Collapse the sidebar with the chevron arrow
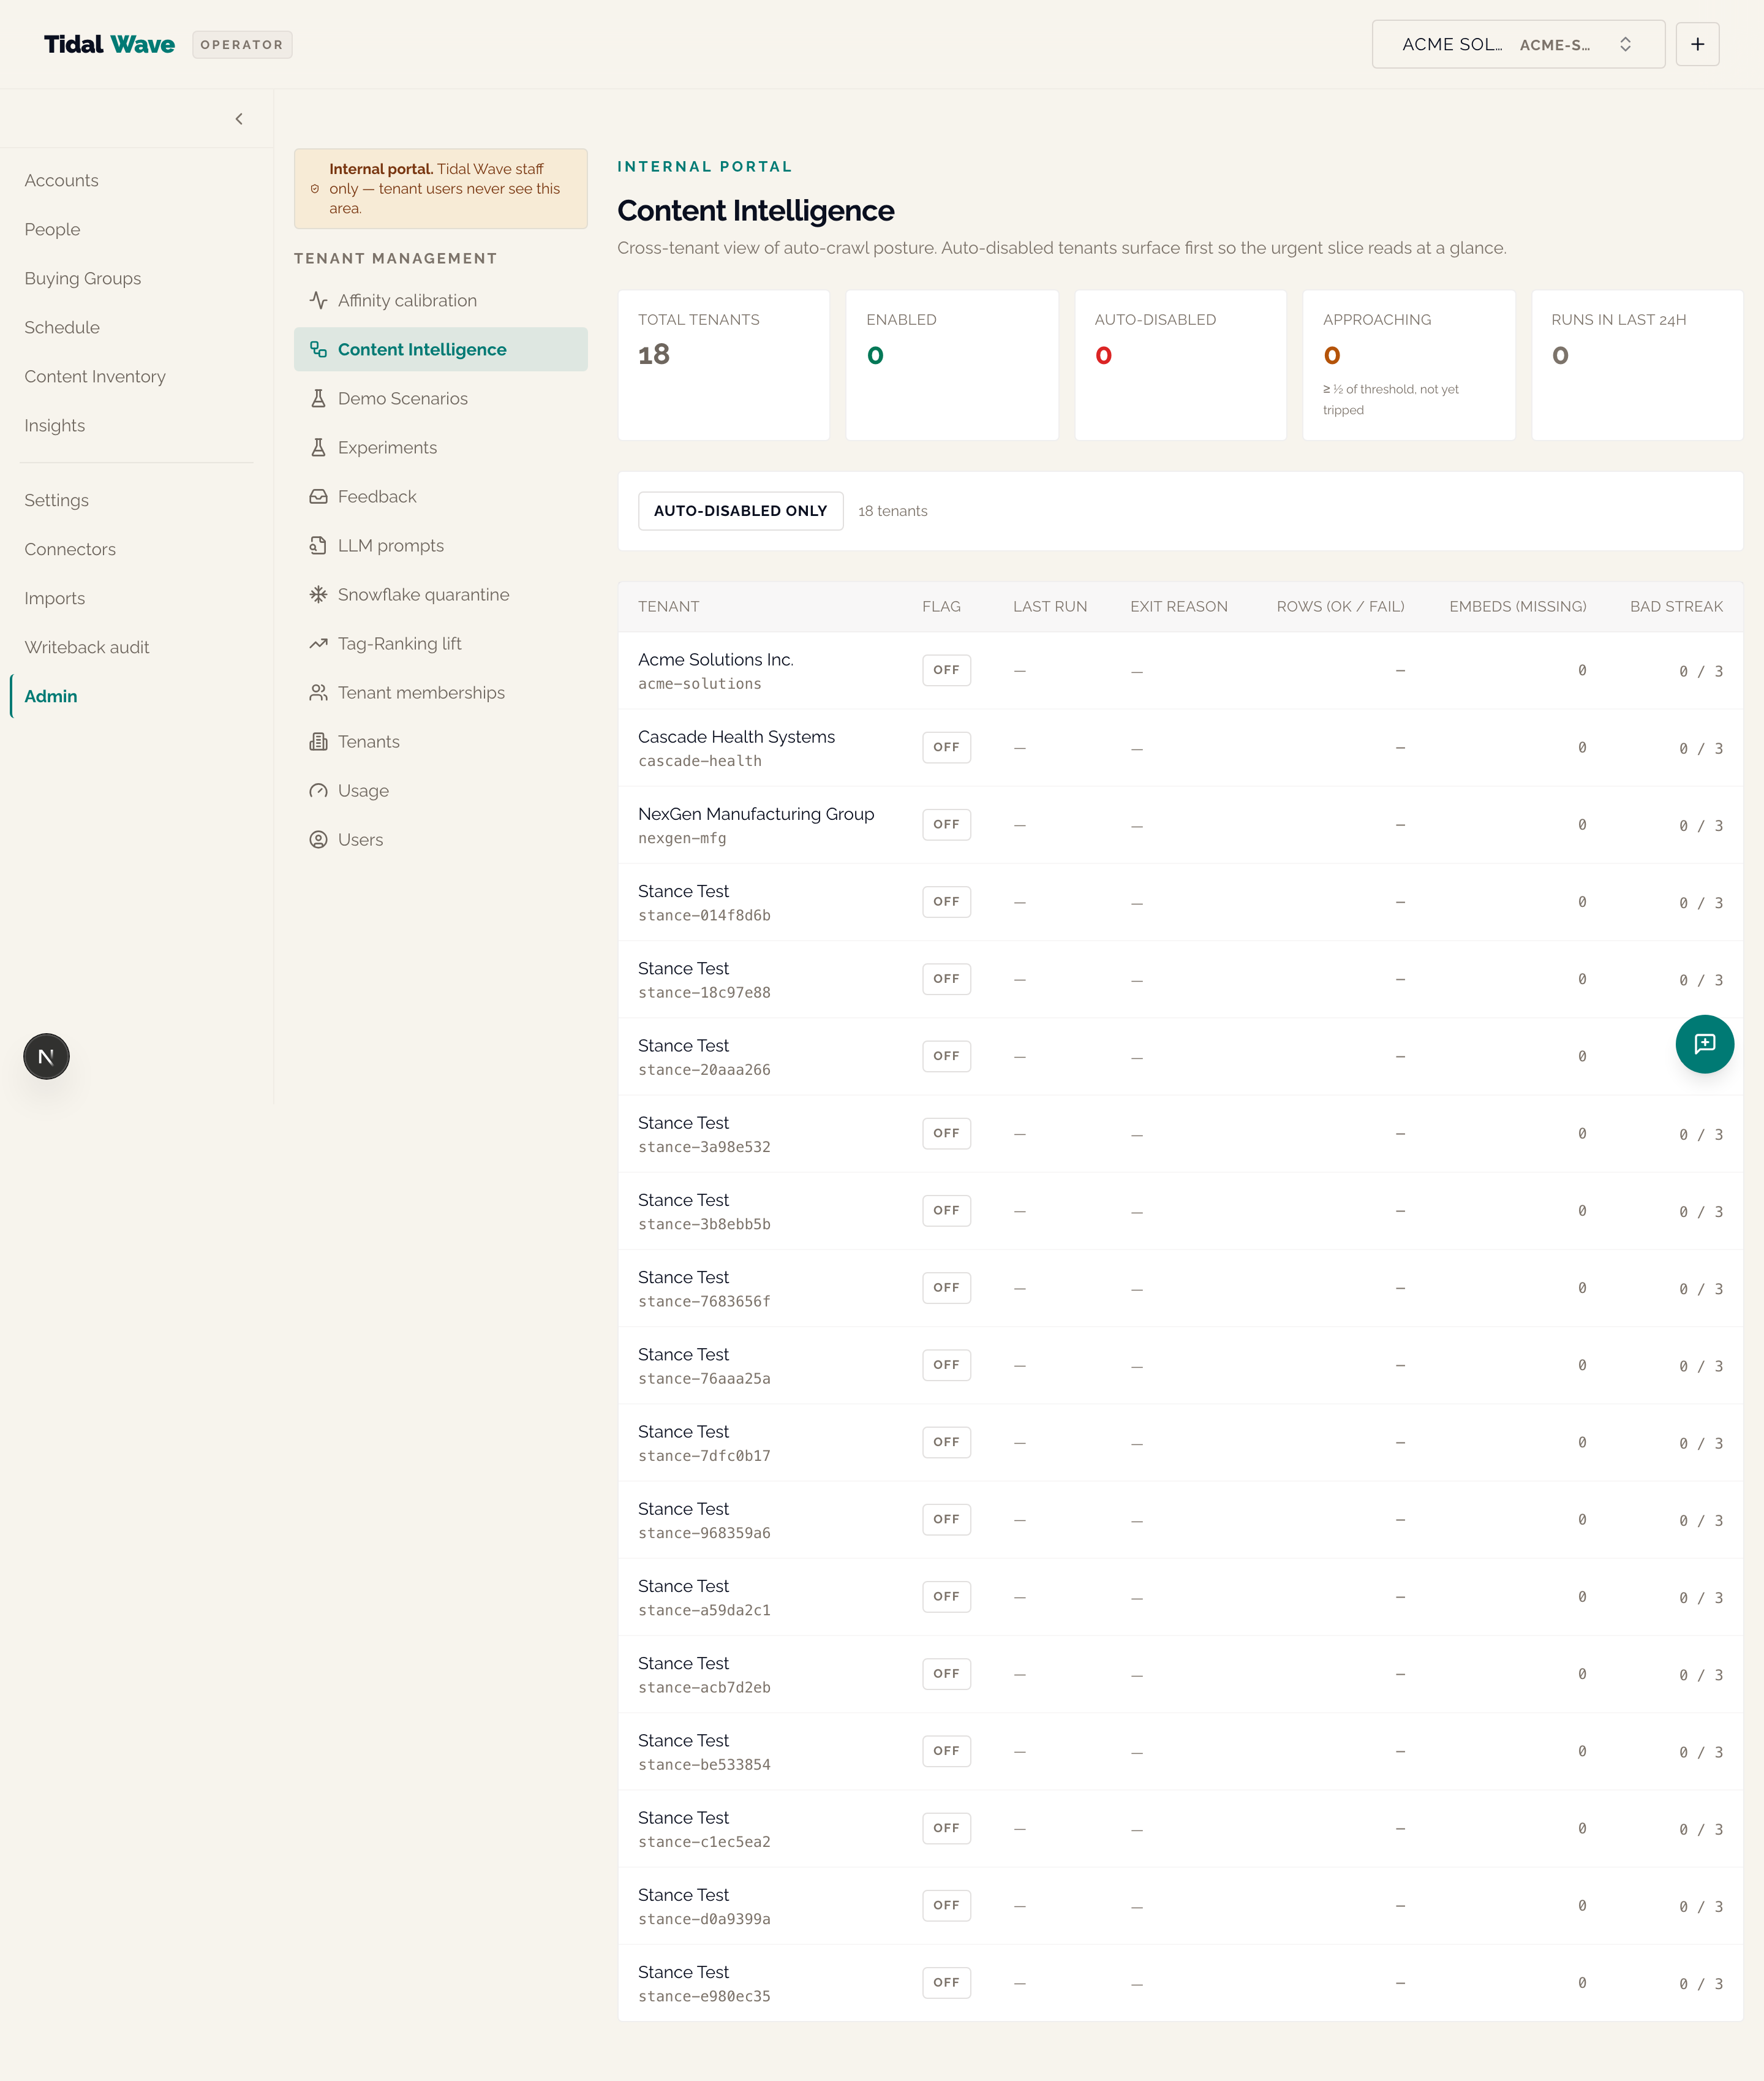The height and width of the screenshot is (2081, 1764). tap(239, 119)
